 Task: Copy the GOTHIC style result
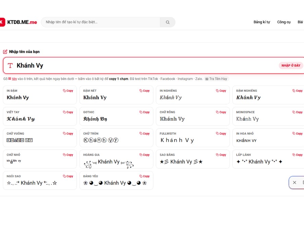(x=145, y=112)
